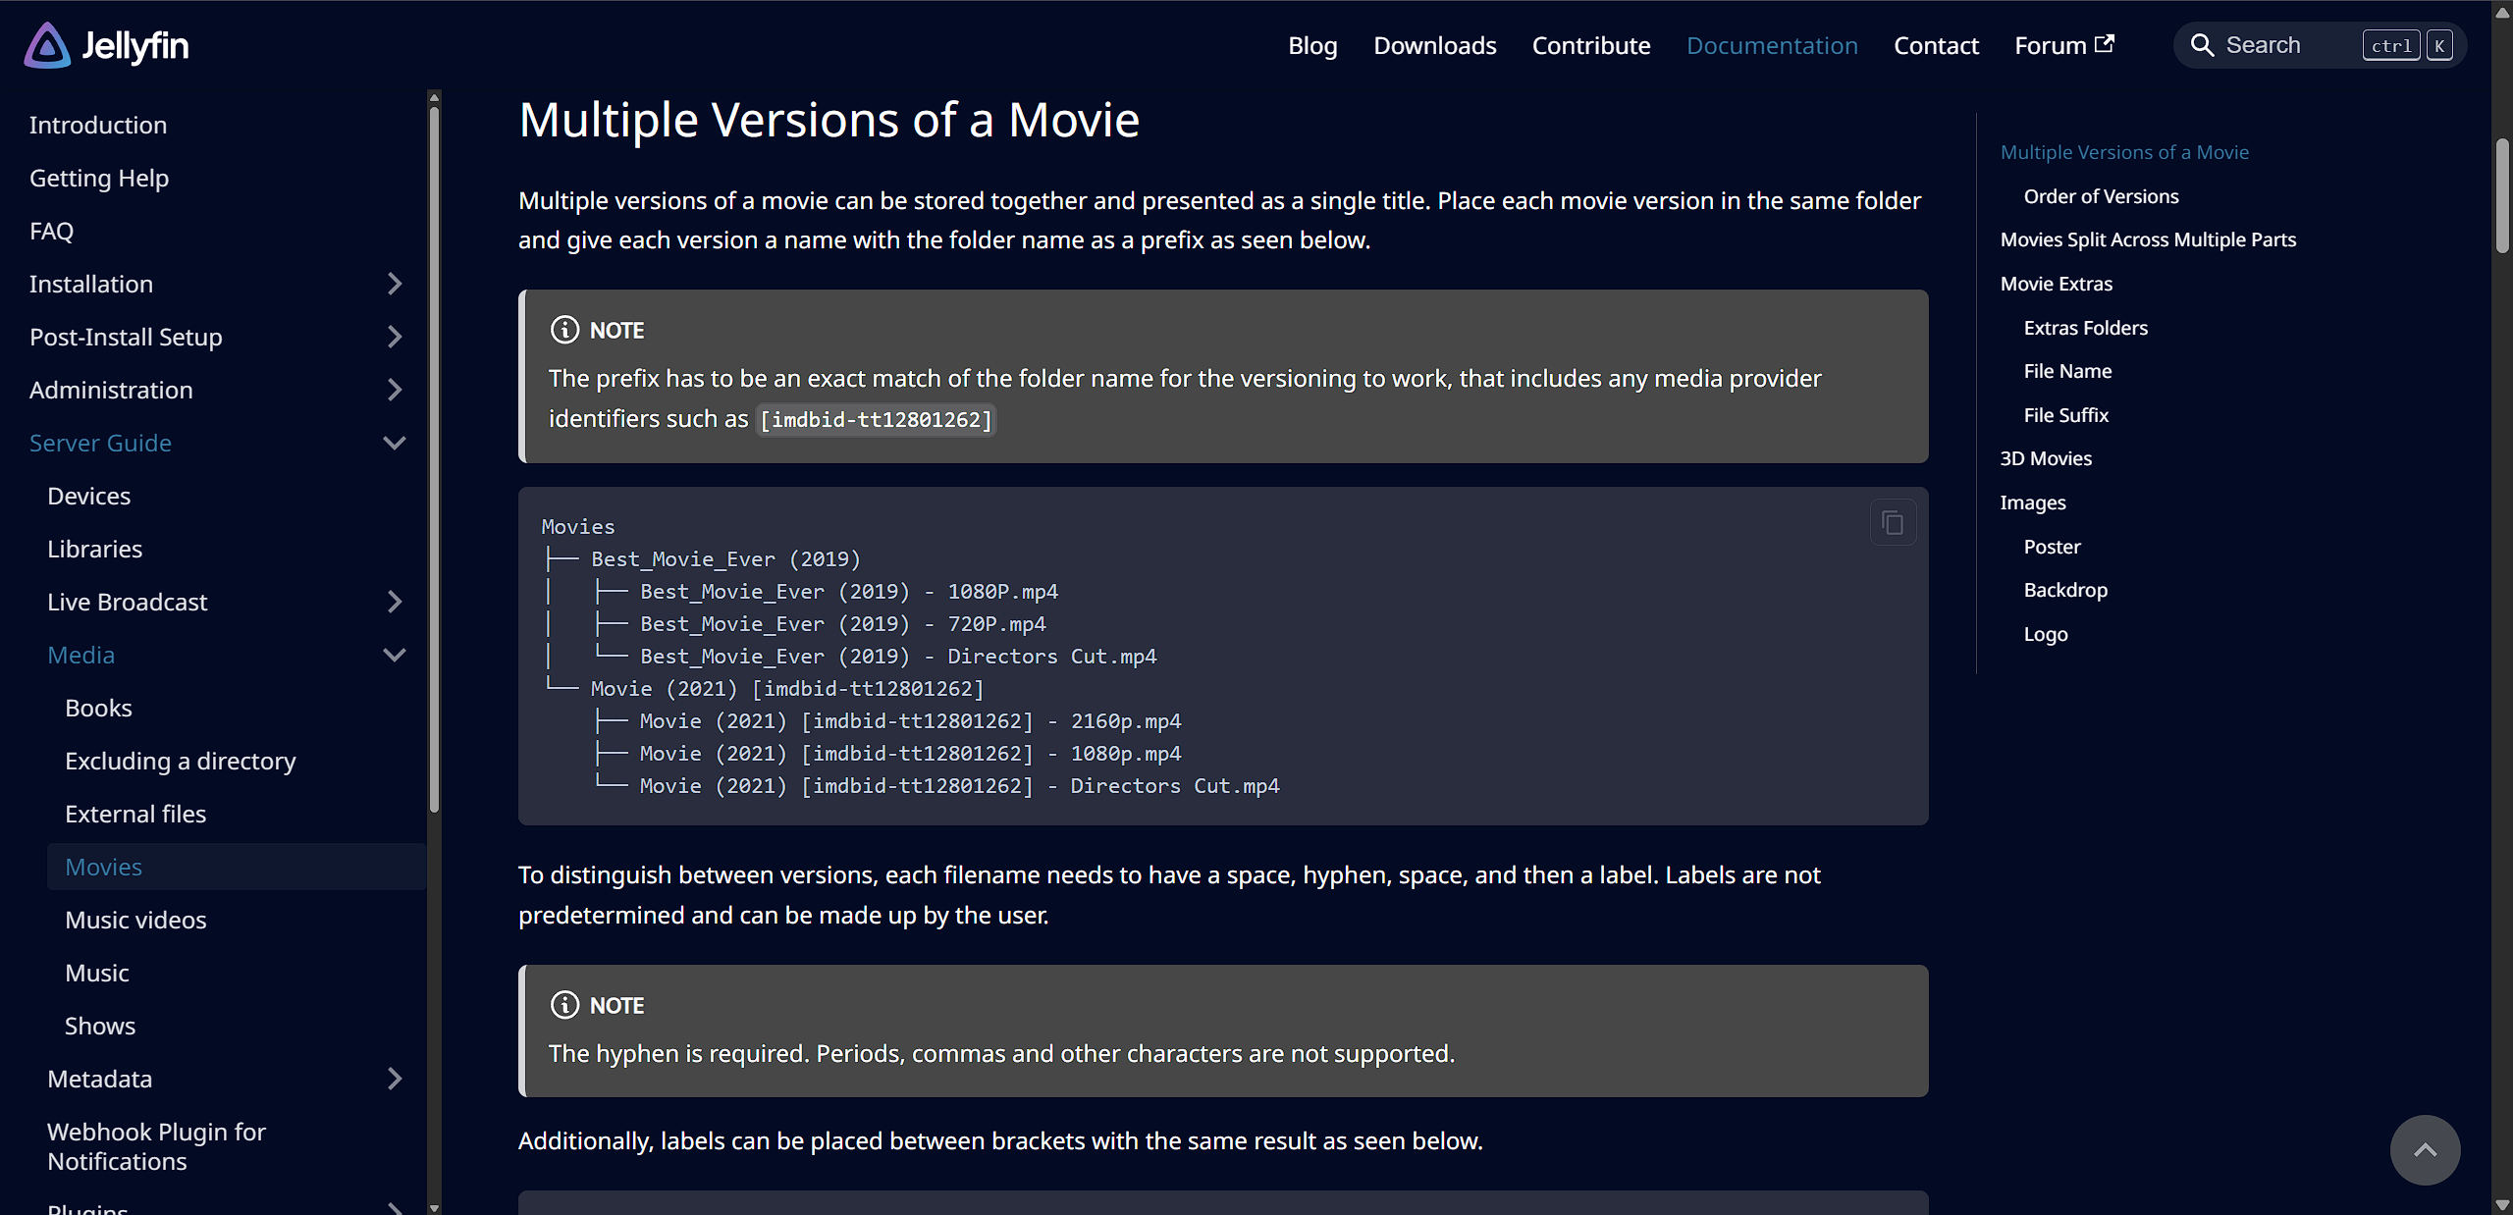Click the page vertical scrollbar thumb
The height and width of the screenshot is (1215, 2513).
click(2502, 196)
